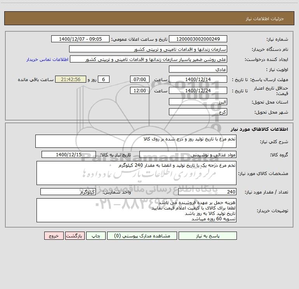Click price validity date 1400/12/24

click(x=198, y=90)
